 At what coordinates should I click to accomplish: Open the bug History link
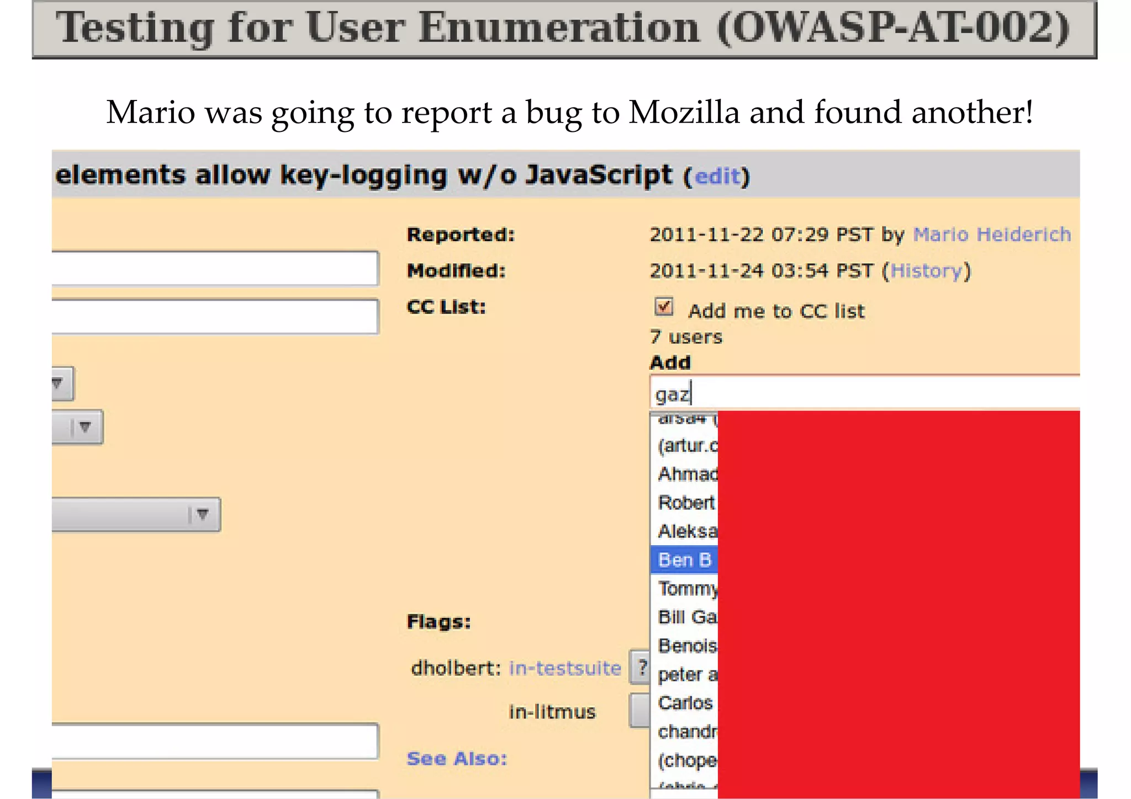point(926,271)
